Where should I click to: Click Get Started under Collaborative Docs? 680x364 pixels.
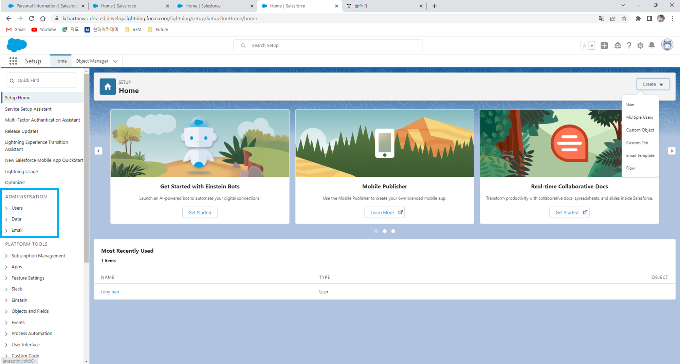click(x=569, y=212)
